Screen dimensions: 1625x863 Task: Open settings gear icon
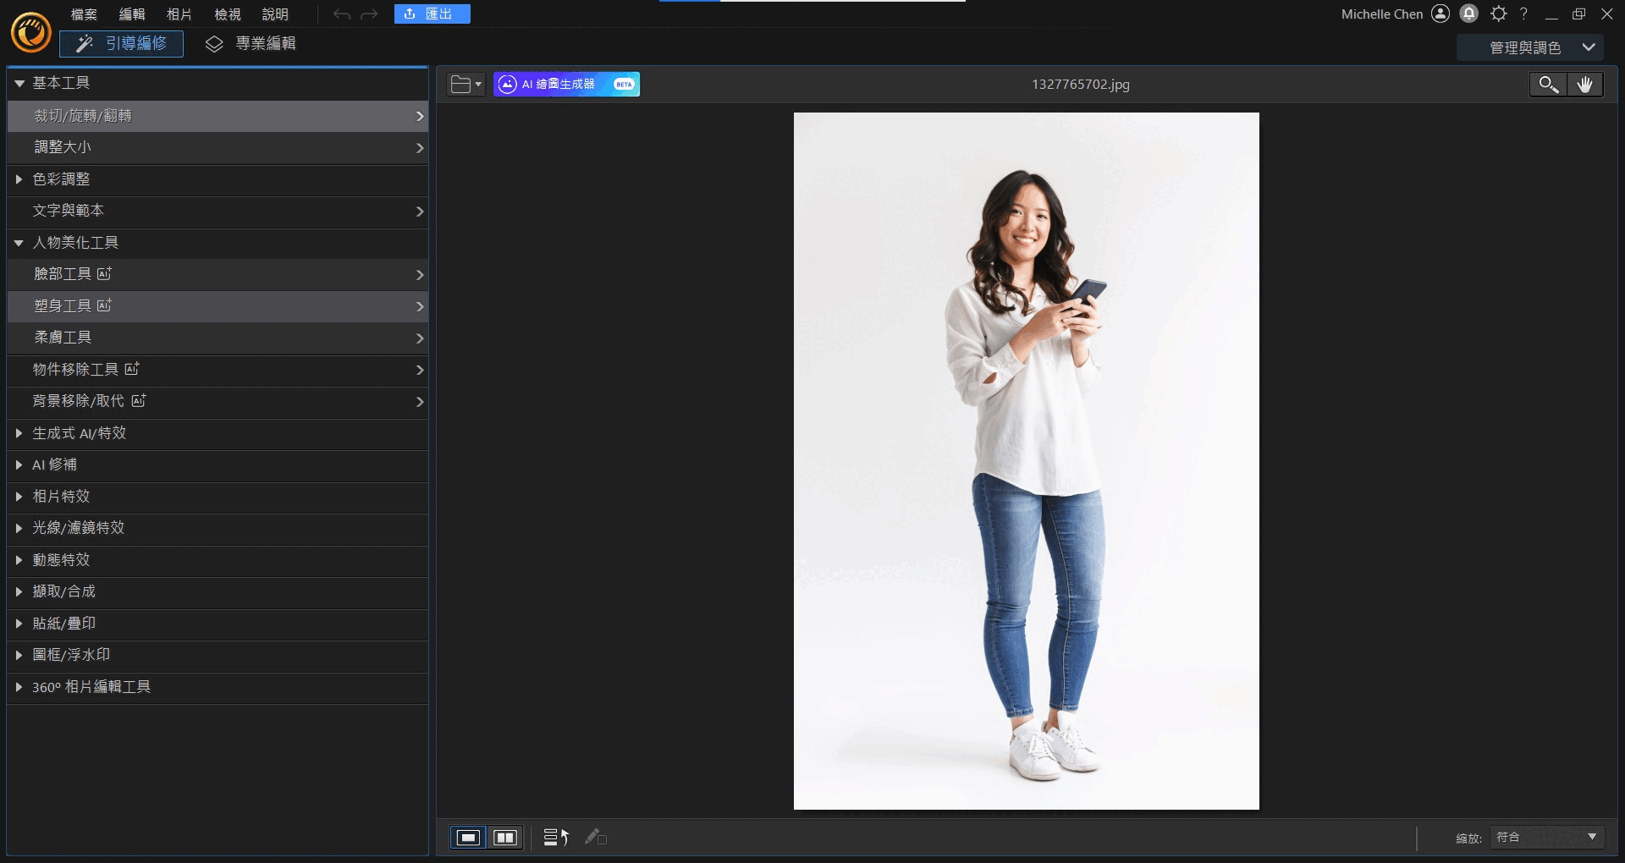(1498, 14)
